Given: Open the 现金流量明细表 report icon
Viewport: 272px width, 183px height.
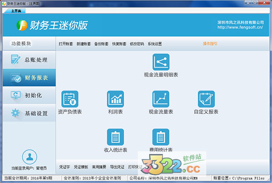Looking at the screenshot, I should [161, 62].
